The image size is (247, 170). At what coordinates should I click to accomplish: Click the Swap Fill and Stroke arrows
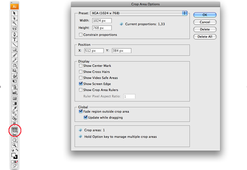pos(17,150)
